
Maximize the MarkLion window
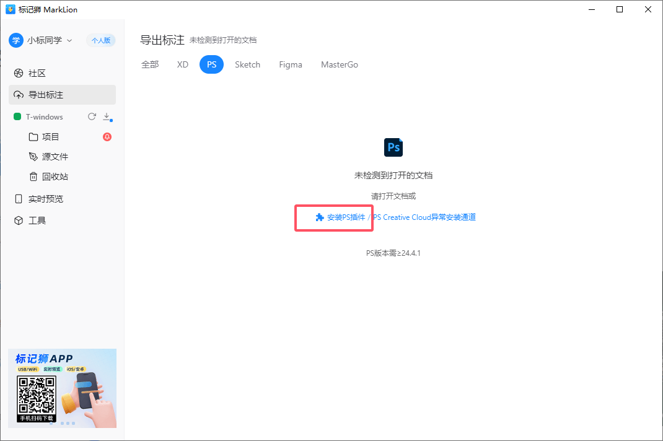click(x=620, y=9)
